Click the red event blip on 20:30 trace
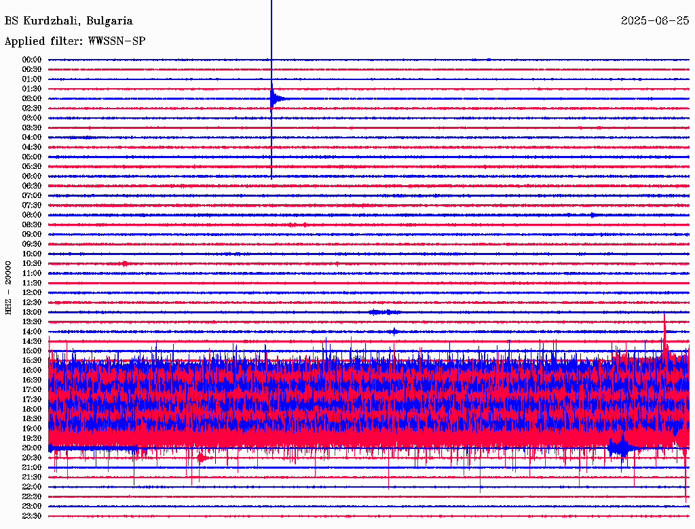 [202, 458]
